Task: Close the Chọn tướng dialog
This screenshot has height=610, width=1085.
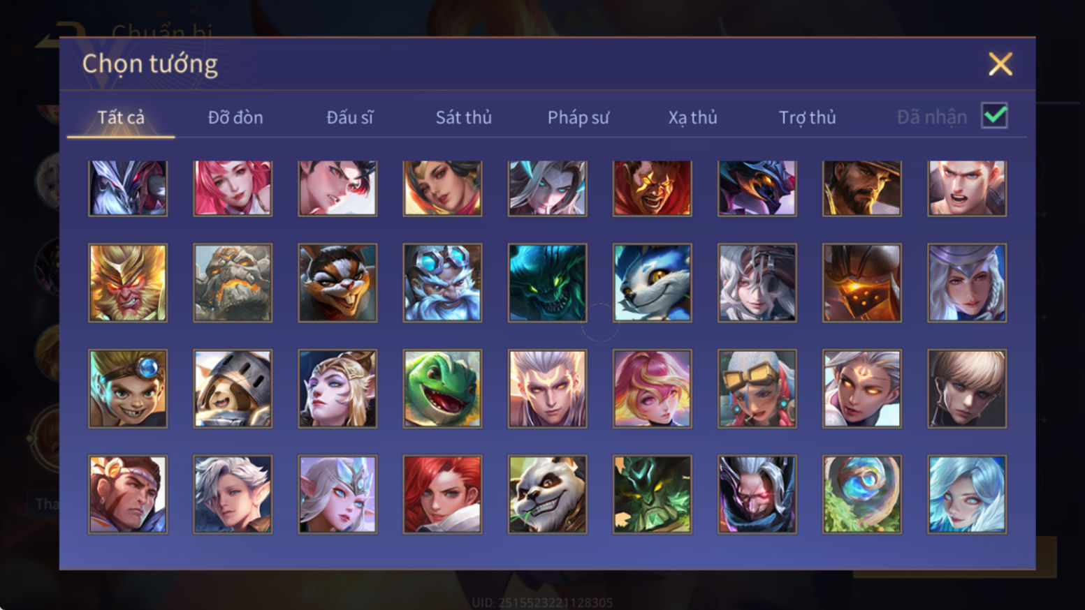Action: tap(1000, 64)
